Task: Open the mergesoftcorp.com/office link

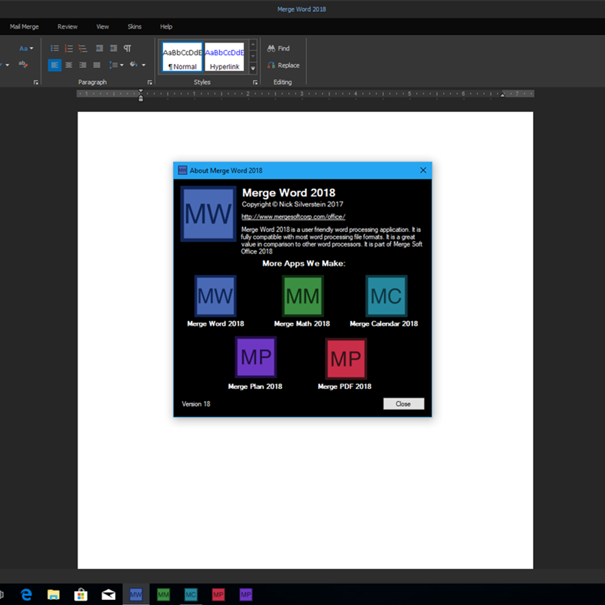Action: tap(293, 217)
